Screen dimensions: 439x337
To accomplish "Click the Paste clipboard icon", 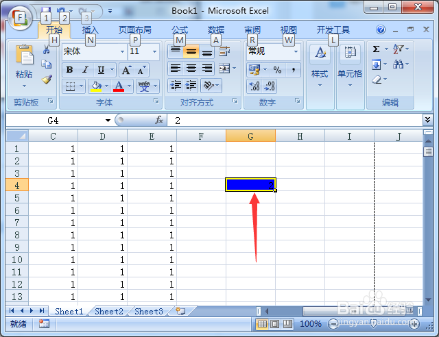I will point(25,55).
